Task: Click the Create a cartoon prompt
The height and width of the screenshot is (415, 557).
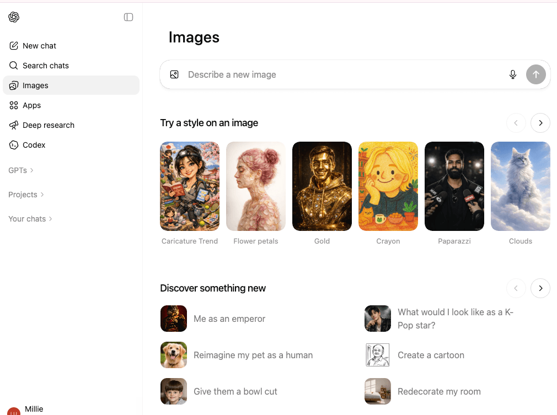Action: (431, 355)
